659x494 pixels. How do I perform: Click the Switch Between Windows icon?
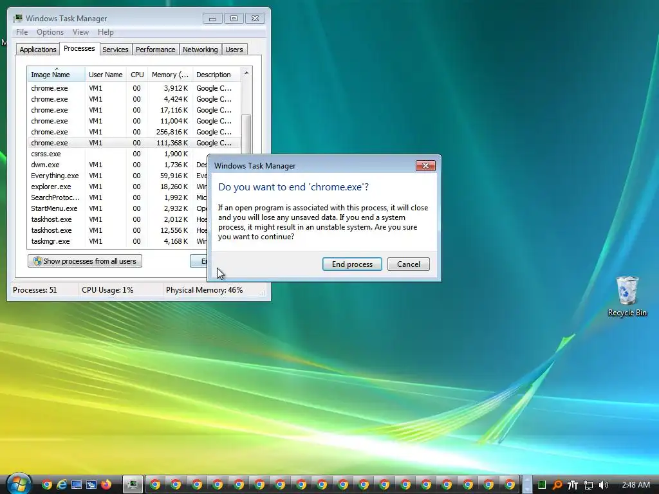pos(91,485)
